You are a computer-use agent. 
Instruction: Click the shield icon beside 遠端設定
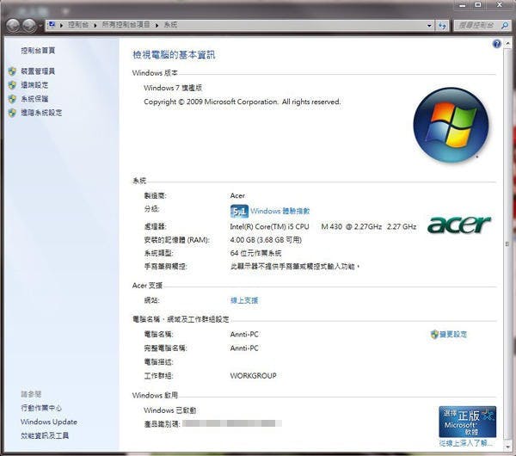(x=12, y=85)
